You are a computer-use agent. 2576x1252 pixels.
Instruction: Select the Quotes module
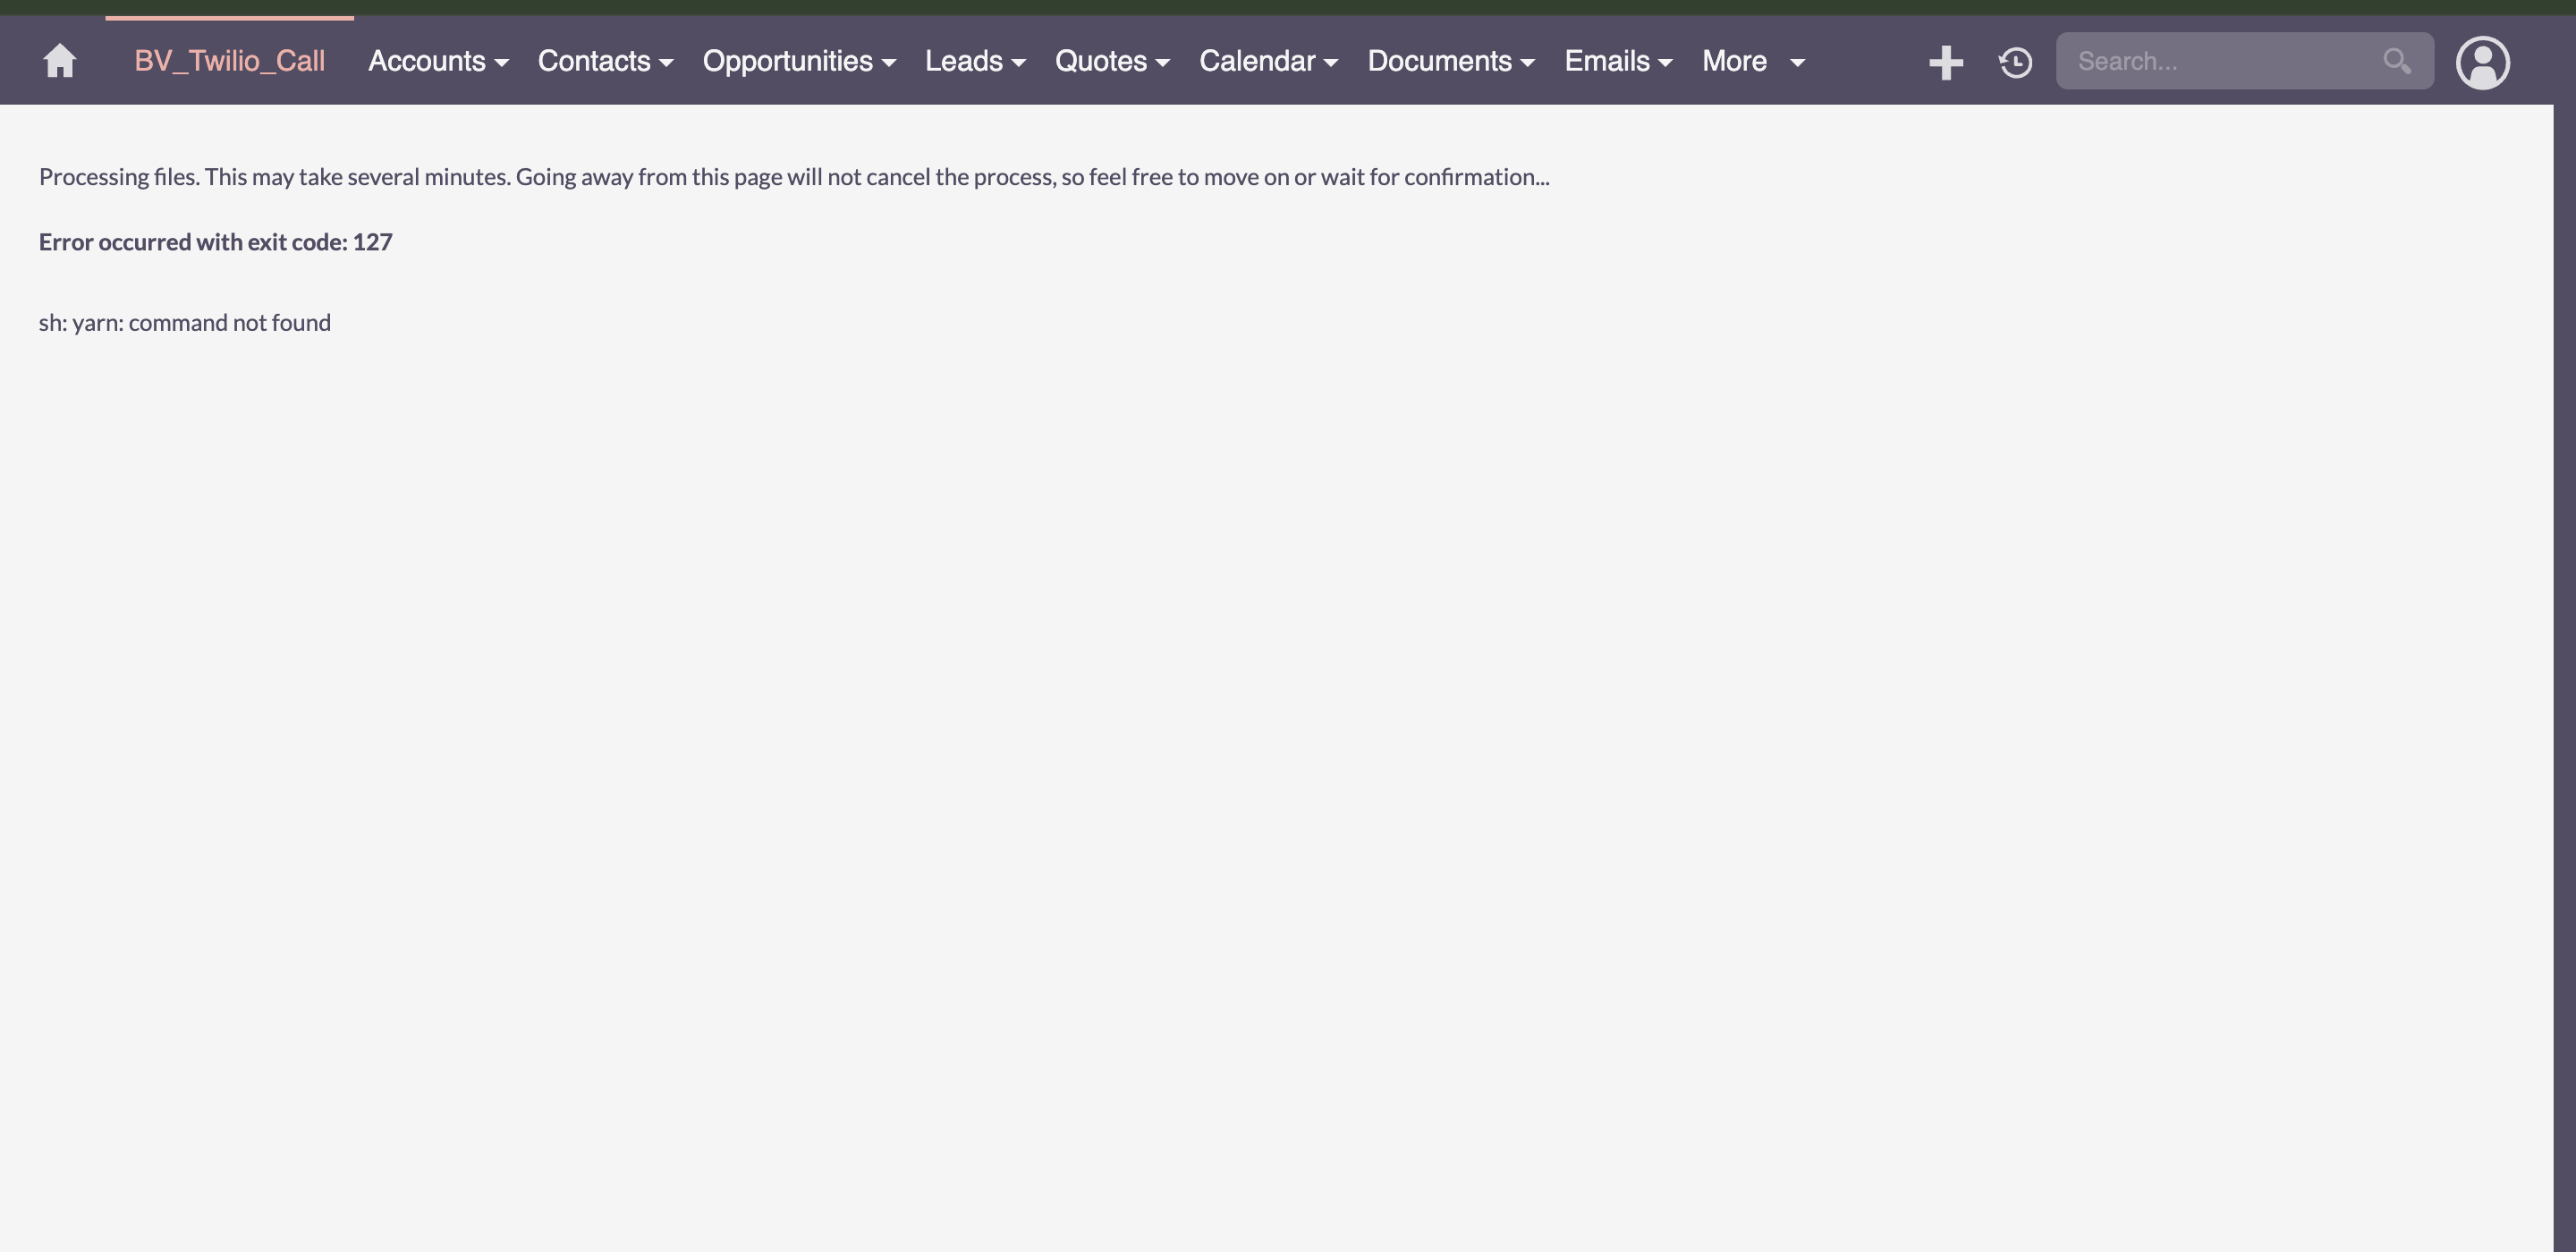1102,61
